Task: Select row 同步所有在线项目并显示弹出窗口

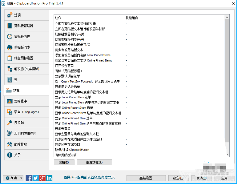Action: (x=139, y=139)
